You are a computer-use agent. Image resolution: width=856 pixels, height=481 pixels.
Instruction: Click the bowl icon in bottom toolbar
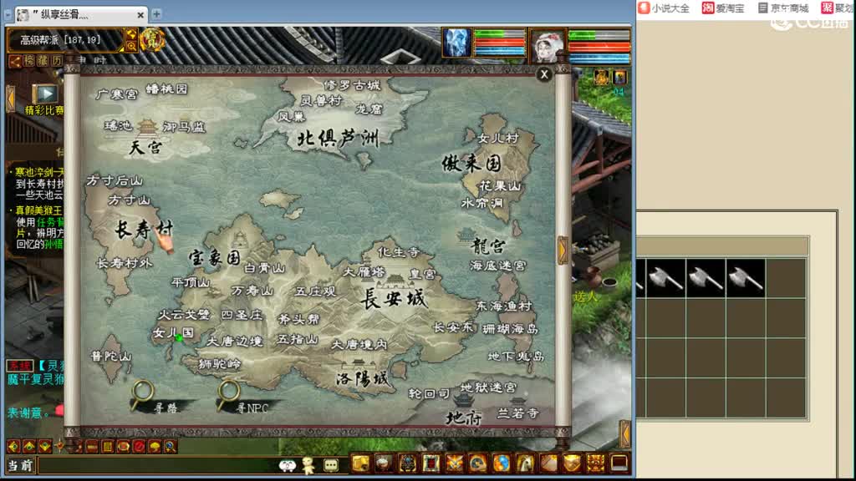pyautogui.click(x=384, y=463)
